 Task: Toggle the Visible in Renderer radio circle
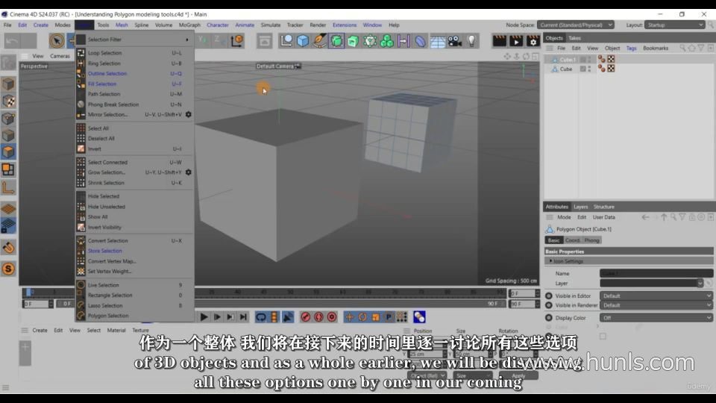[x=549, y=305]
